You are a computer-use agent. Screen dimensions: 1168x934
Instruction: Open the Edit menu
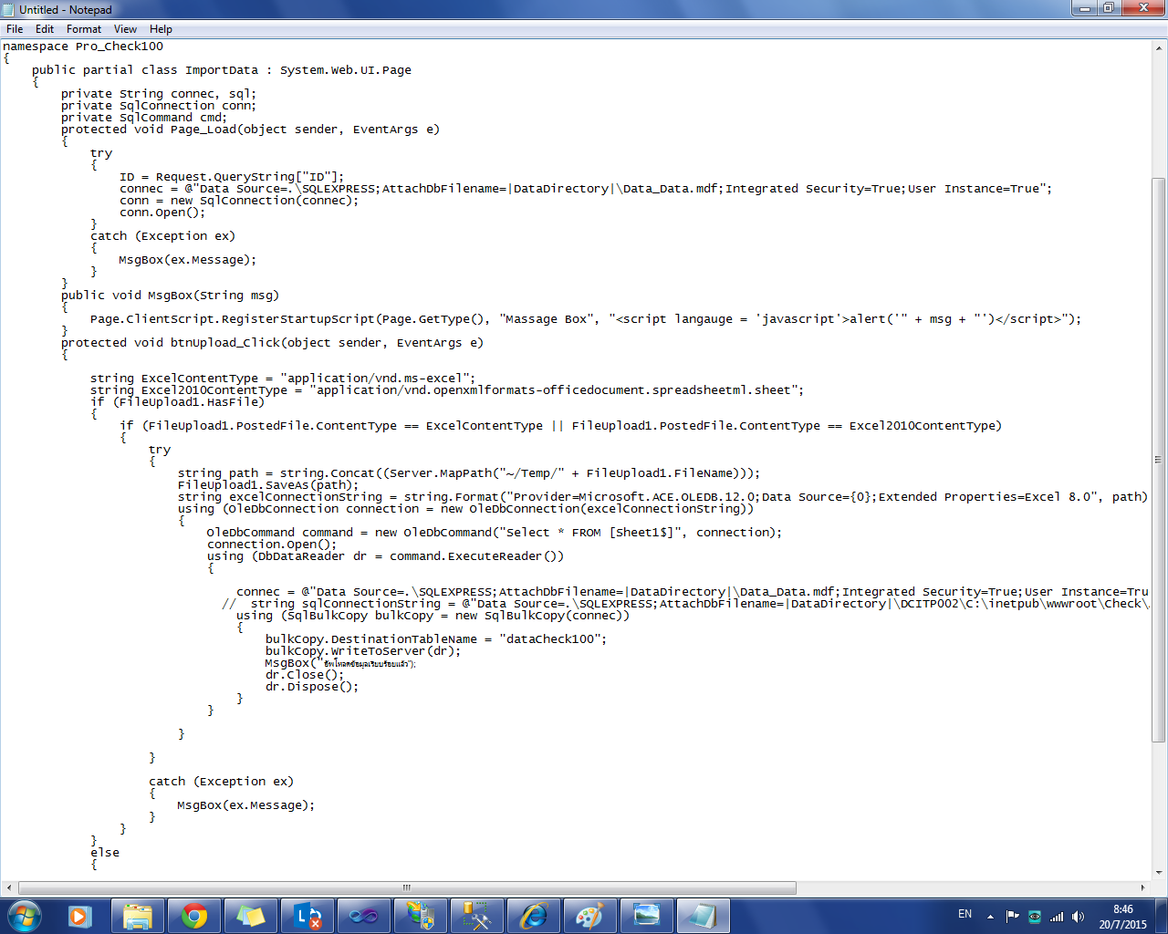[45, 29]
